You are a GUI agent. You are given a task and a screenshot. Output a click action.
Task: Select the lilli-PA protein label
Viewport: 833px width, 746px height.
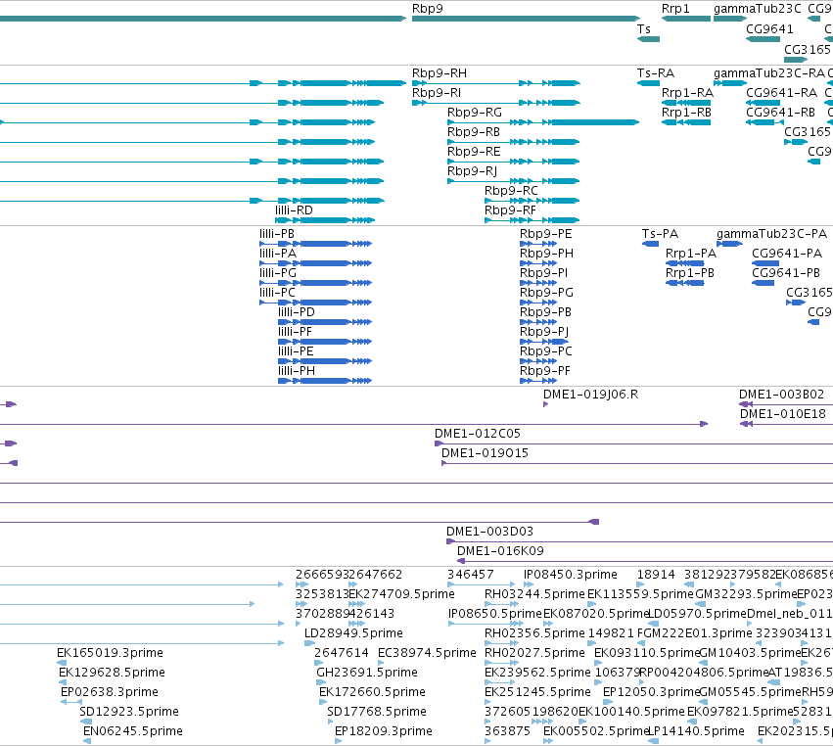pos(278,254)
